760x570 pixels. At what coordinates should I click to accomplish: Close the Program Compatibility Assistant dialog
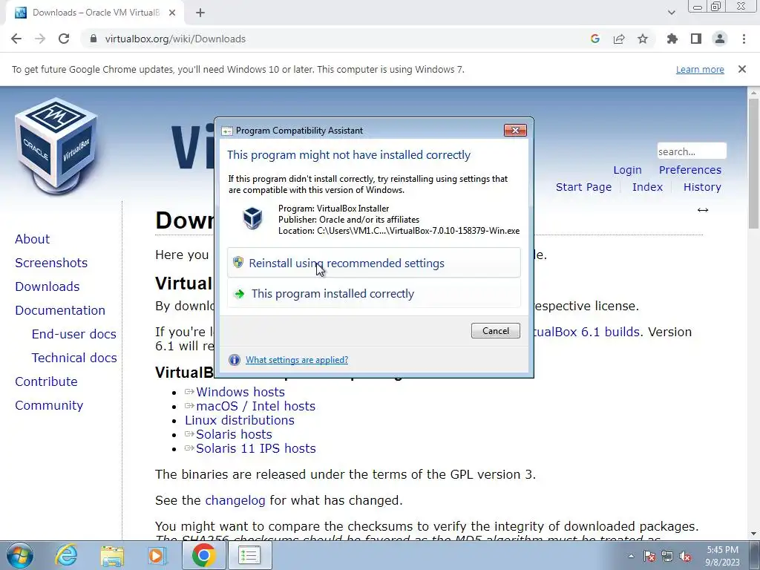pos(515,130)
